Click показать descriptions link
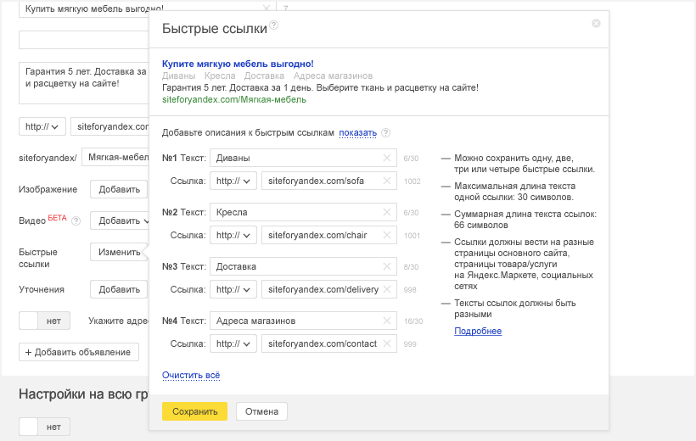Viewport: 696px width, 441px height. click(358, 132)
